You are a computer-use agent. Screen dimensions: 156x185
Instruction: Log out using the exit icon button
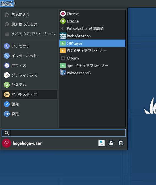[121, 143]
